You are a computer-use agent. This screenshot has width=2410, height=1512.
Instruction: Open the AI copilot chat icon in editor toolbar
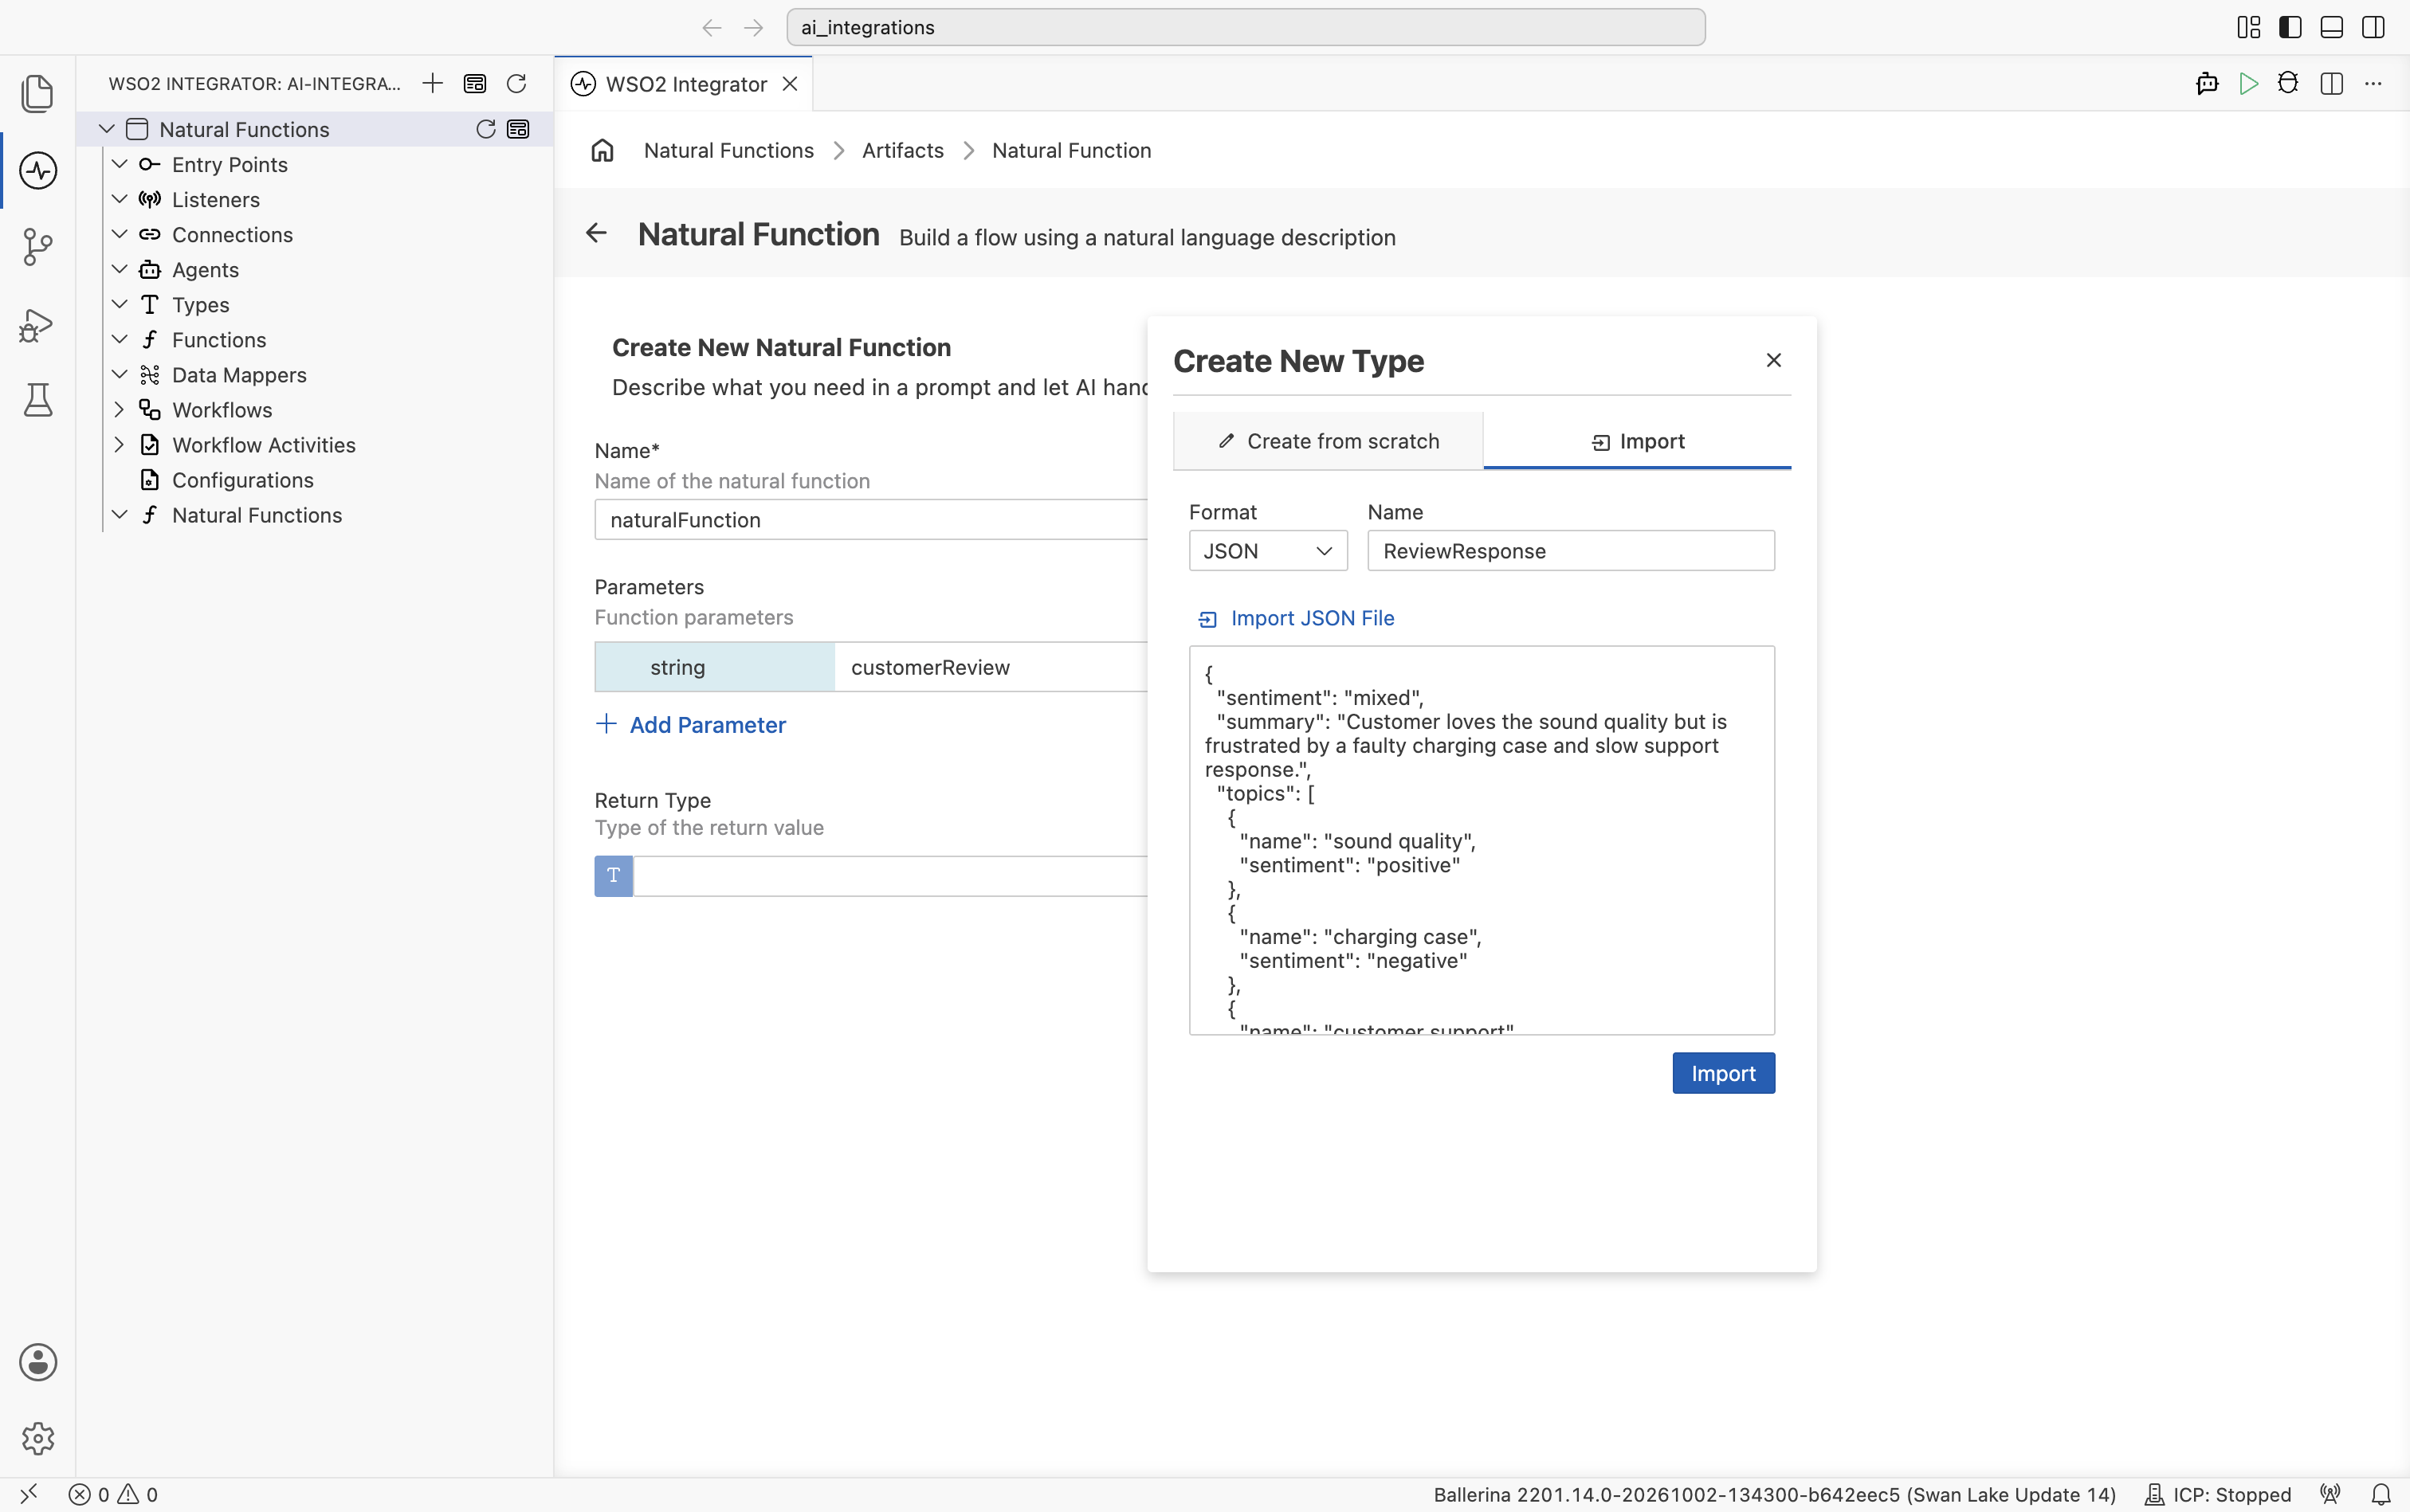(2207, 83)
